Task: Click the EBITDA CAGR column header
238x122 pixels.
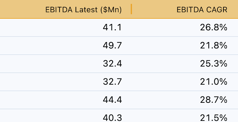Action: pos(202,10)
